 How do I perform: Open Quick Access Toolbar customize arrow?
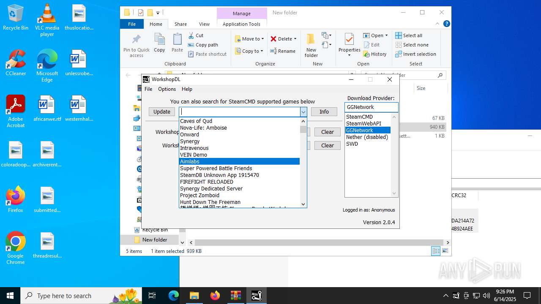(x=158, y=13)
